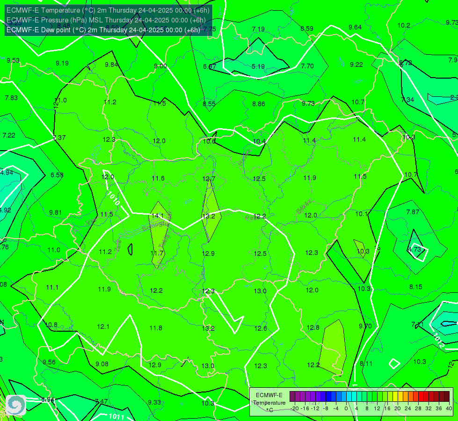Screen dimensions: 458x421
Task: Click the 9.33 temperature value
Action: coord(154,402)
